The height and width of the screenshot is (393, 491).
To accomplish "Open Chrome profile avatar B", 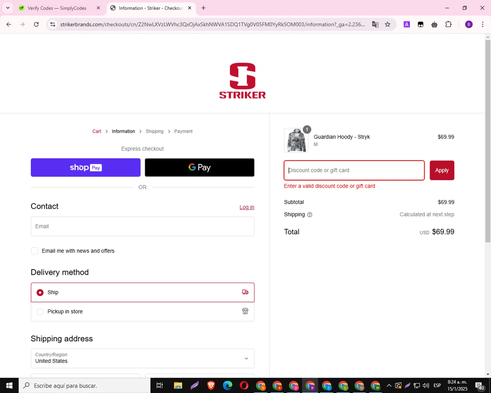I will tap(469, 24).
